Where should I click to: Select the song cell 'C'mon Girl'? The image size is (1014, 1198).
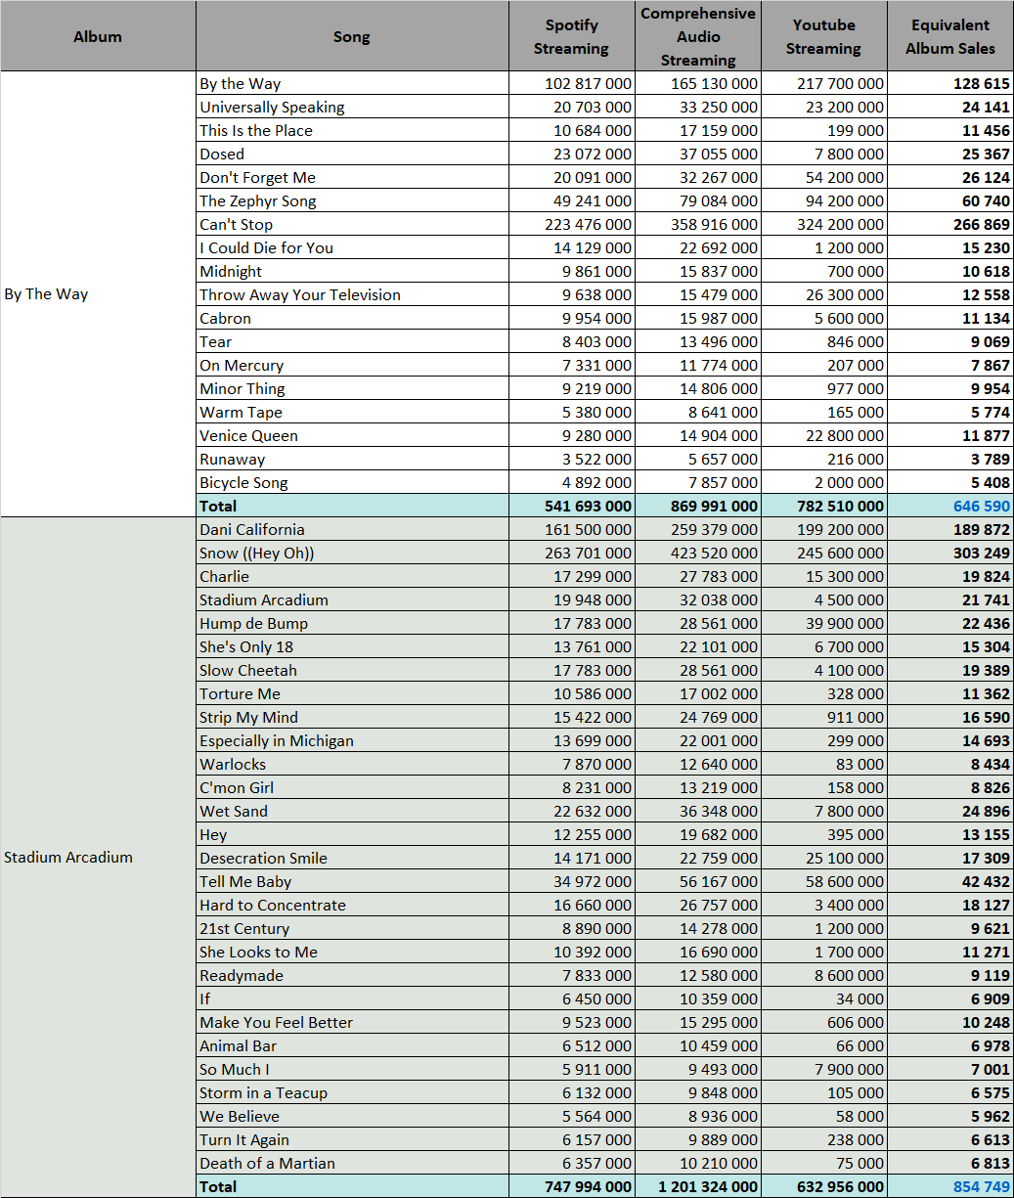tap(352, 787)
